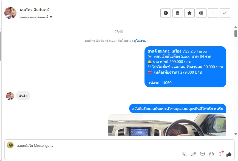Mark conversation as spam with circle-exclamation icon
This screenshot has height=161, width=238.
(166, 13)
